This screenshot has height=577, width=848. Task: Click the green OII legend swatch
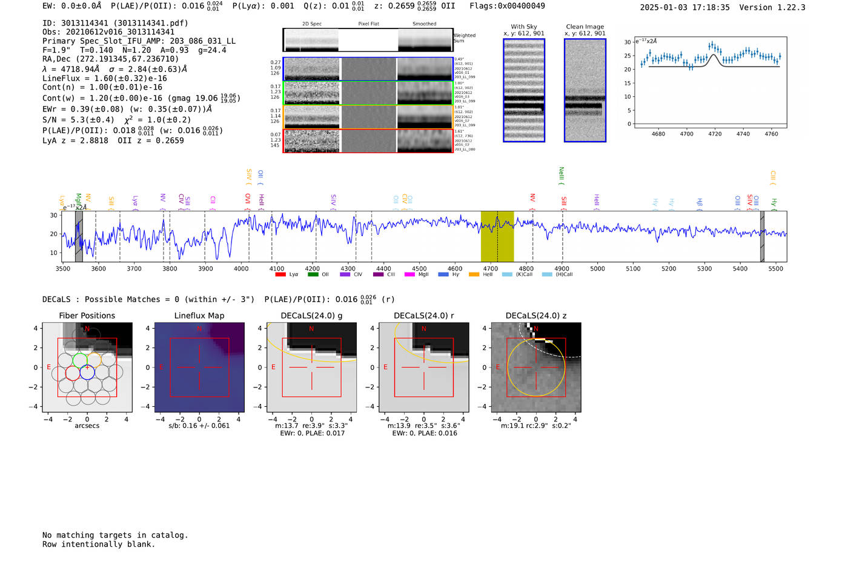(x=313, y=274)
